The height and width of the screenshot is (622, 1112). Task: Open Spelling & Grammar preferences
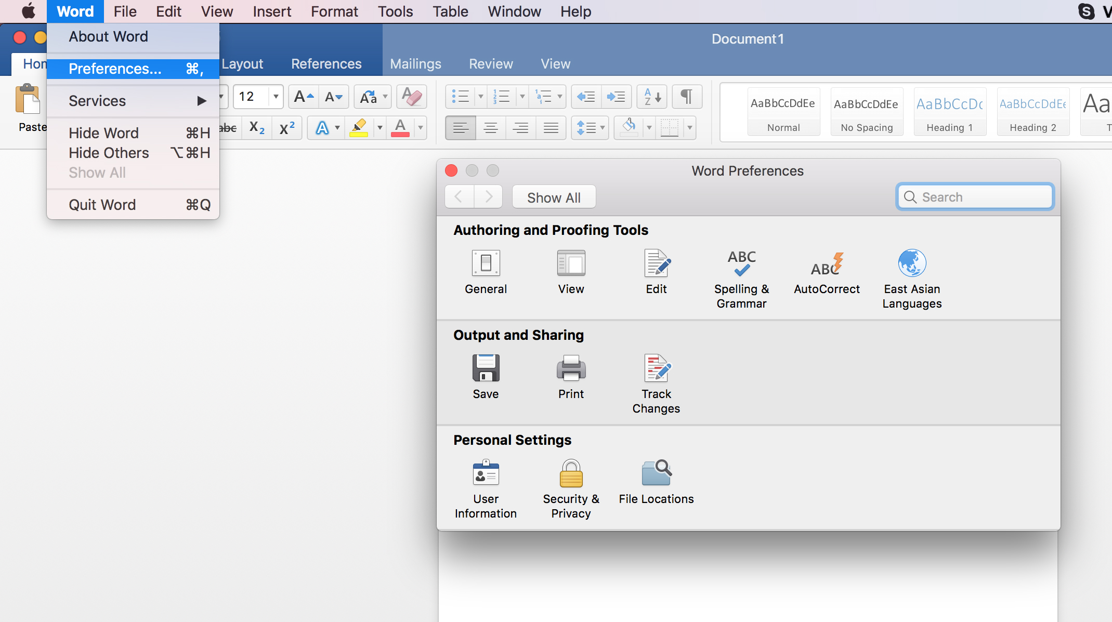point(741,264)
